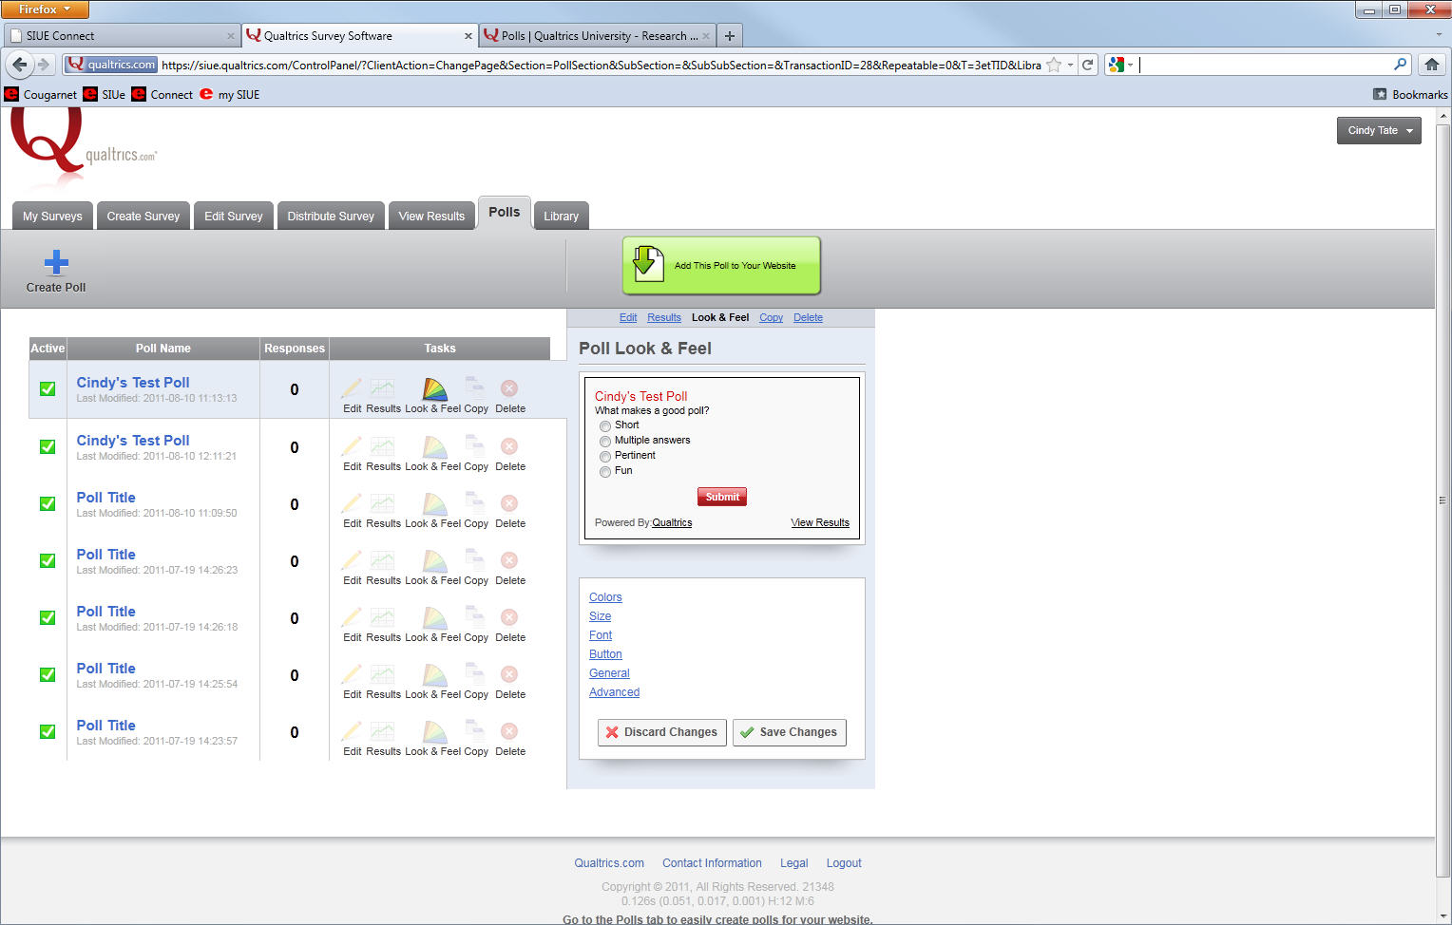Image resolution: width=1452 pixels, height=925 pixels.
Task: Click the Save Changes button
Action: [x=789, y=732]
